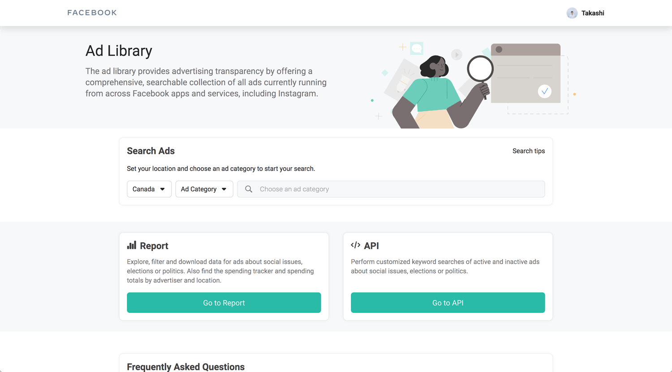
Task: Click the Go to API button
Action: (x=448, y=303)
